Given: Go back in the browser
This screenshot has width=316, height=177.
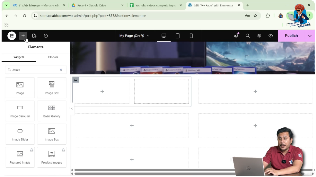Looking at the screenshot, I should pyautogui.click(x=7, y=16).
